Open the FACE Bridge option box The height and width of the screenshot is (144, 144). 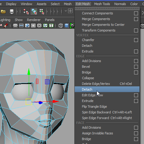[136, 139]
